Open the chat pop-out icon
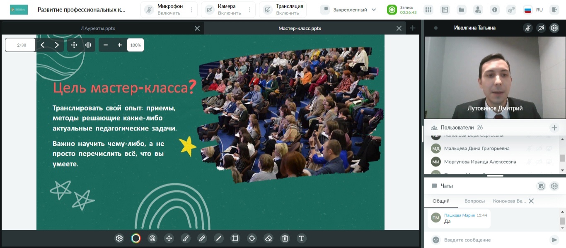This screenshot has width=566, height=248. pyautogui.click(x=541, y=186)
